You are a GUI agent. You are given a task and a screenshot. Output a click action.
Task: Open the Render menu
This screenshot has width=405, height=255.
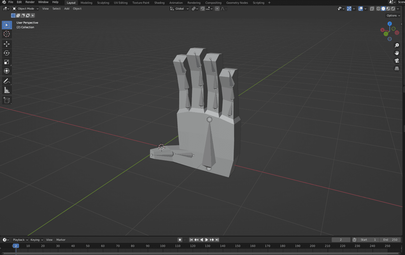[x=30, y=2]
